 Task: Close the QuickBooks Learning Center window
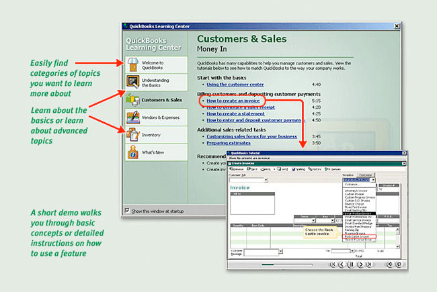coord(397,26)
